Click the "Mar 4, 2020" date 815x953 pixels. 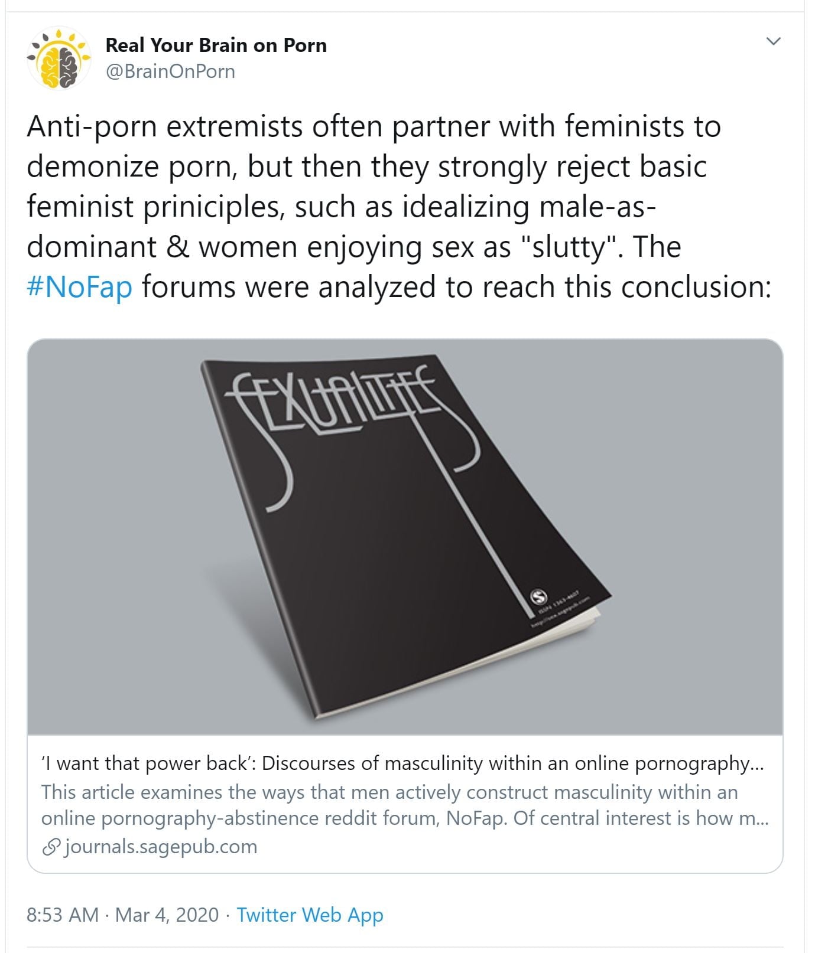[167, 915]
